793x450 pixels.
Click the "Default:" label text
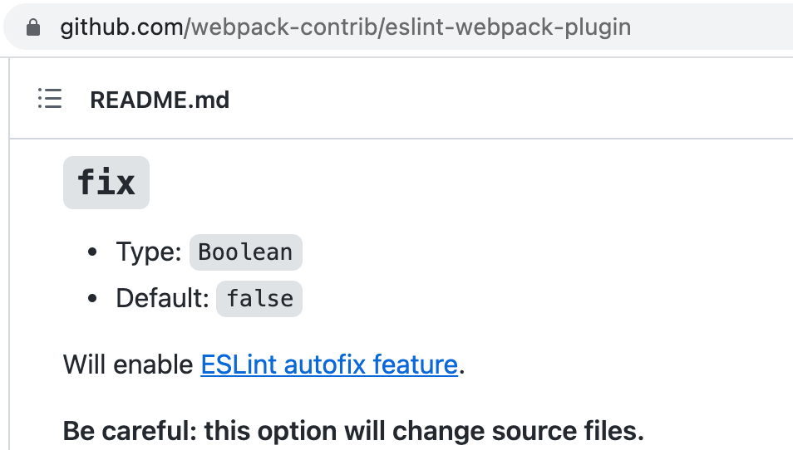(162, 299)
